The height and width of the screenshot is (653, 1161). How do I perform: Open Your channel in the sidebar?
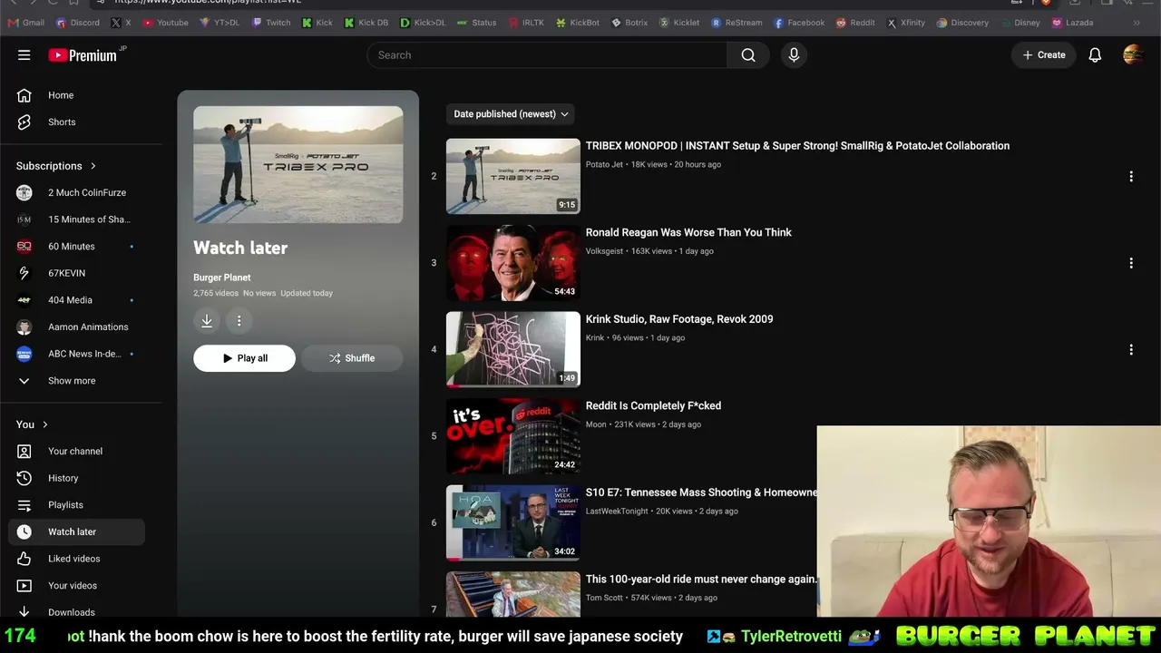pos(77,452)
